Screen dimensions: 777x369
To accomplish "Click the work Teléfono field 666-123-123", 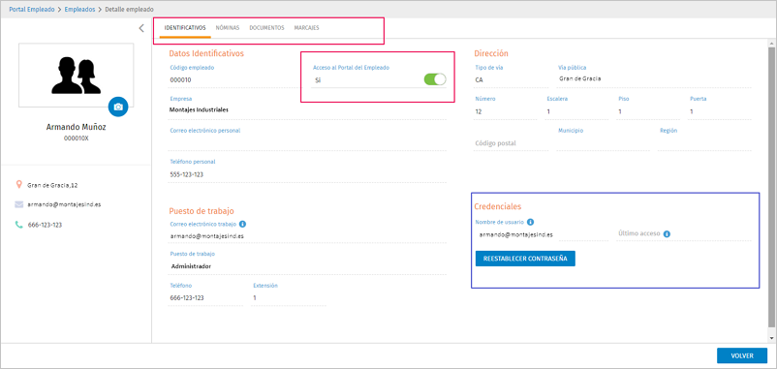I will [x=205, y=298].
